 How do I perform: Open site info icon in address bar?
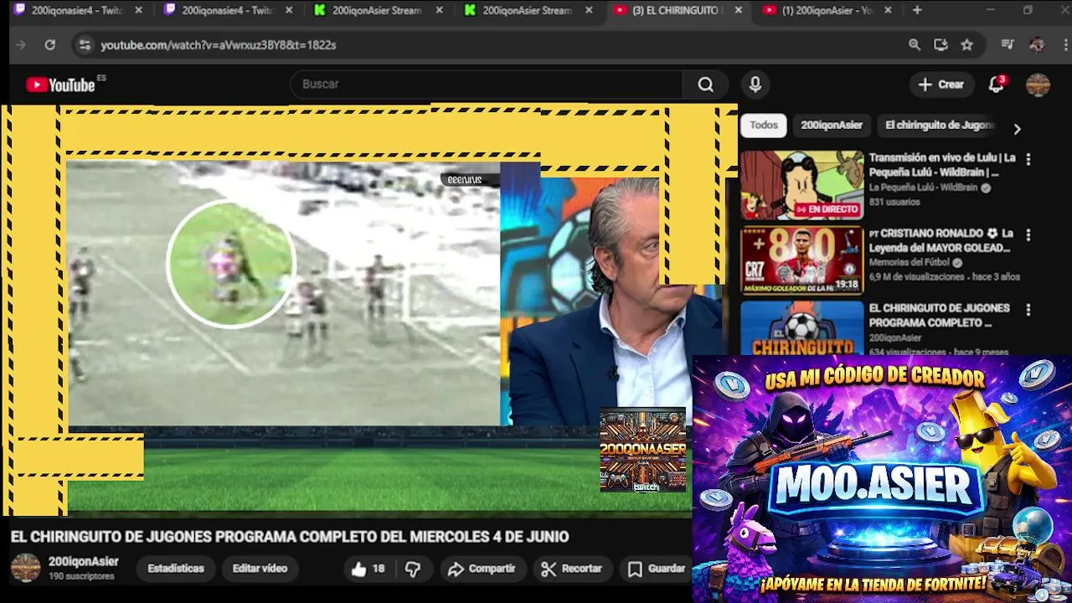(84, 44)
